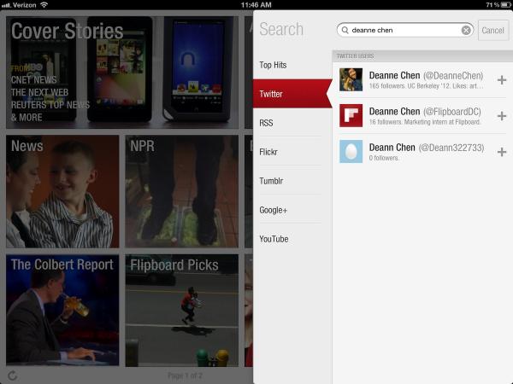Open the Deann Chen (@Deann322733) result
This screenshot has width=513, height=384.
point(422,152)
